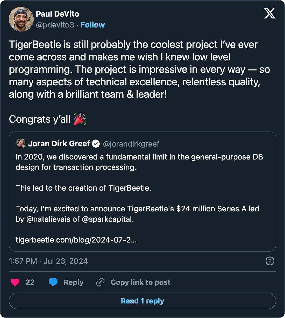This screenshot has width=285, height=318.
Task: Click the X logo icon
Action: [270, 13]
